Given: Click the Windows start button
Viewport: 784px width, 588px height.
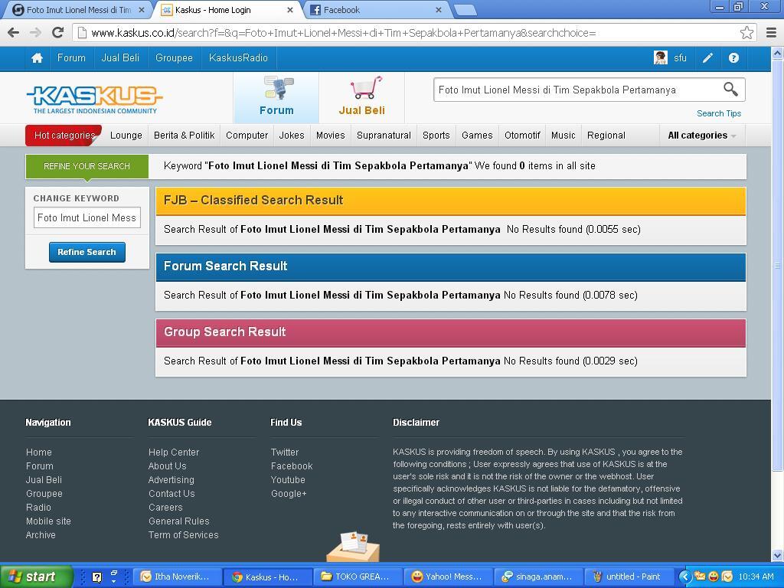Looking at the screenshot, I should coord(36,577).
